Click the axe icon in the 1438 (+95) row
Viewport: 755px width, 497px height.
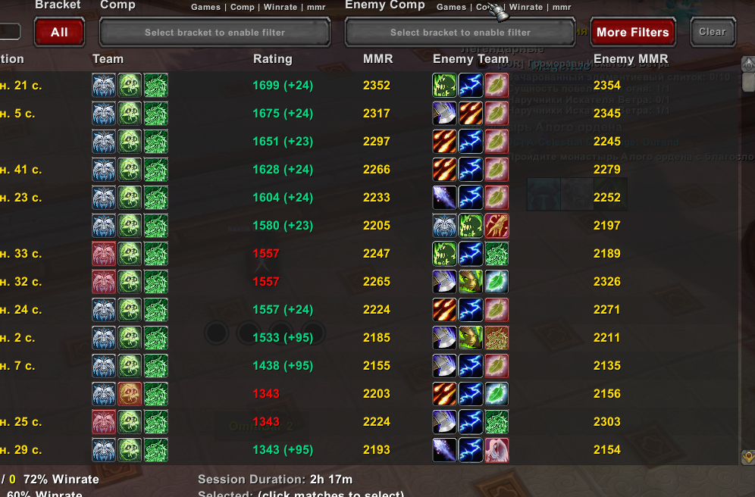[x=444, y=366]
